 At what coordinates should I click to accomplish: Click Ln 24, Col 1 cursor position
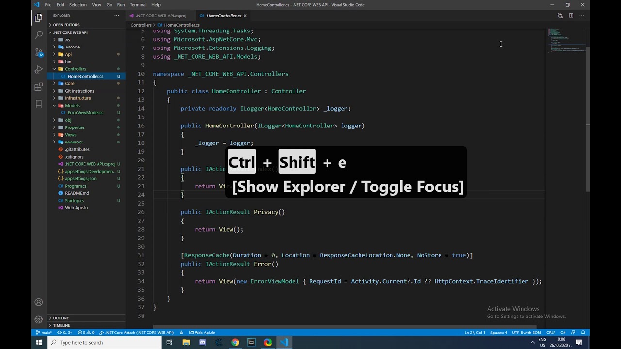[x=475, y=333]
